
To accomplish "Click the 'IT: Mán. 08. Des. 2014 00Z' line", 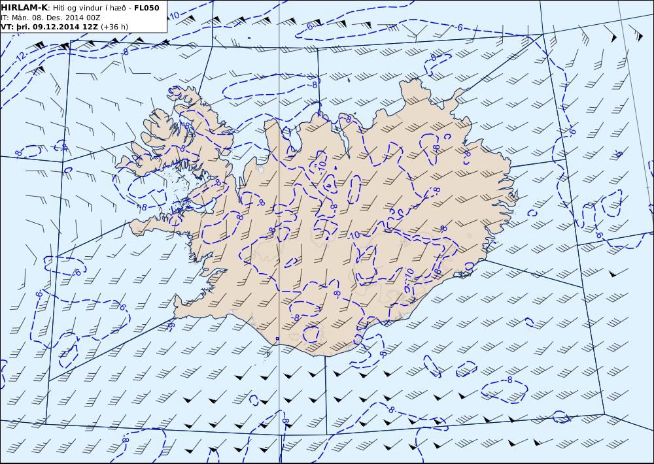I will tap(50, 18).
